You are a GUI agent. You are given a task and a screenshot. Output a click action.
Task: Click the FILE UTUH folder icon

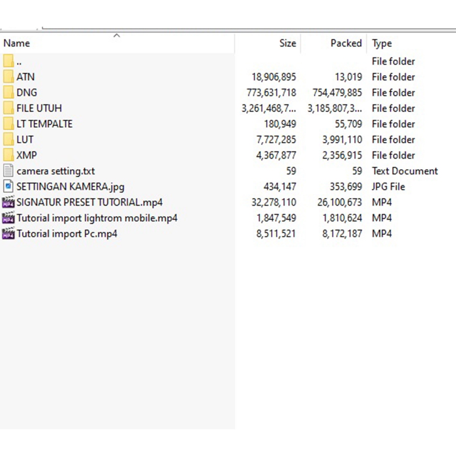[x=8, y=108]
